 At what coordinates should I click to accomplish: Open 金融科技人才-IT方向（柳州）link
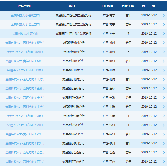(25, 52)
